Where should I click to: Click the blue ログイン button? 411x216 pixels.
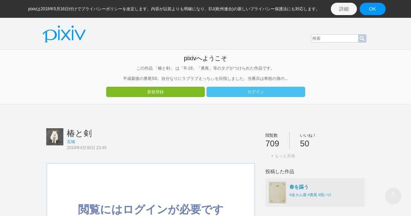(x=256, y=92)
